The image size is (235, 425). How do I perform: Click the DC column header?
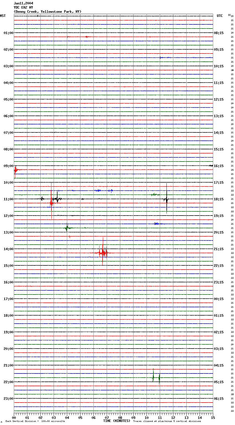coord(229,15)
